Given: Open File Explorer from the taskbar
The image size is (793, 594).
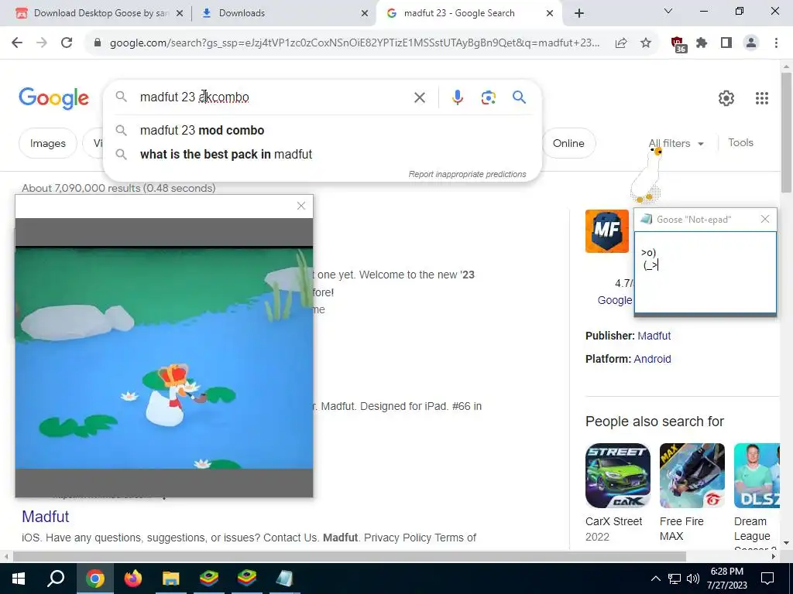Looking at the screenshot, I should click(x=171, y=579).
